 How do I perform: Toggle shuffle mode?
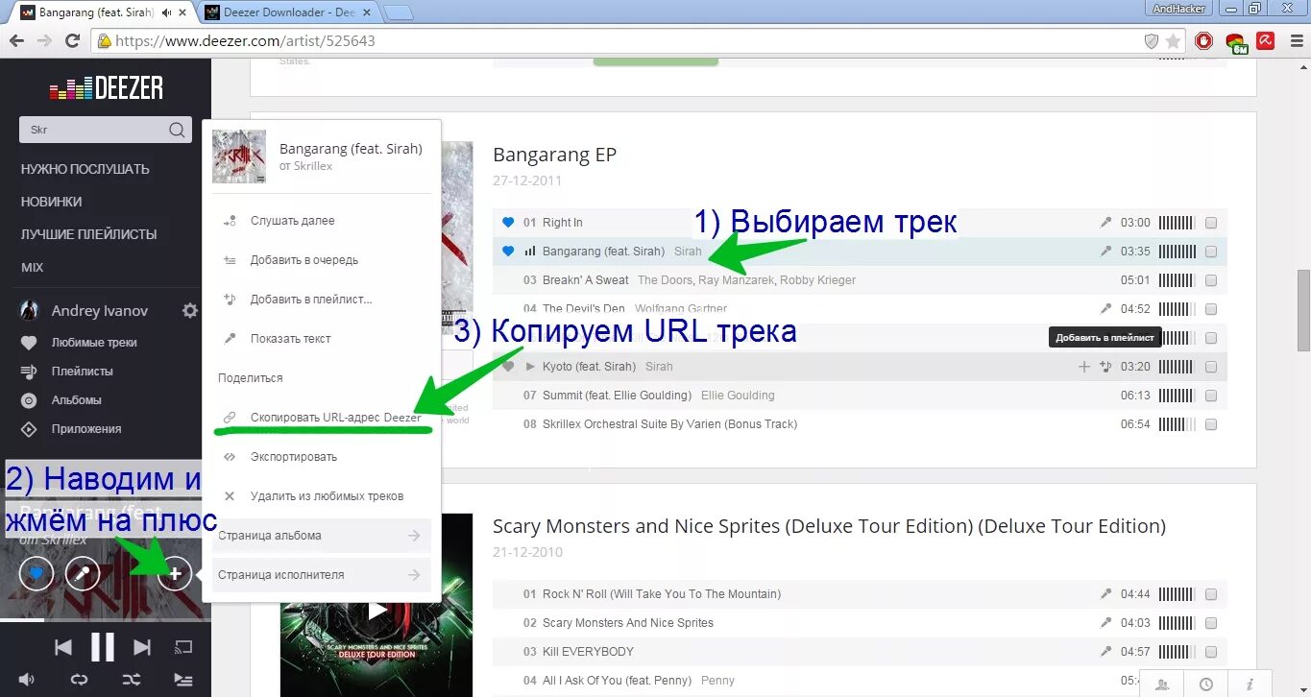click(x=132, y=680)
